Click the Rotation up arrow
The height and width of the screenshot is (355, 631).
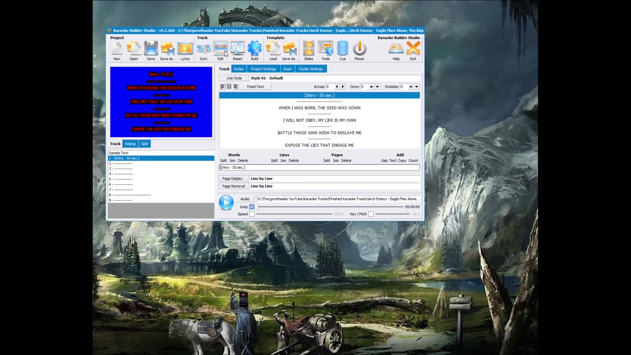[x=411, y=87]
